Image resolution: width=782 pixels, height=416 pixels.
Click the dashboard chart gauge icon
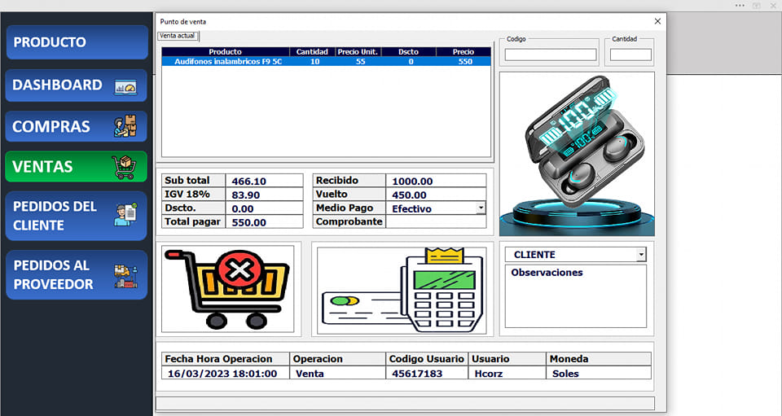coord(125,86)
